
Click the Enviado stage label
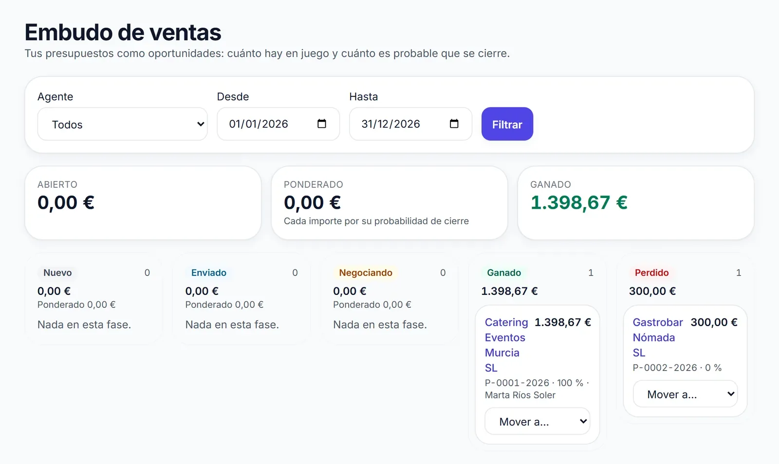[208, 273]
